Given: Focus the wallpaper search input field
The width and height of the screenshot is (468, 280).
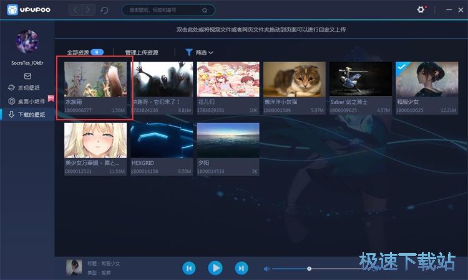Looking at the screenshot, I should pyautogui.click(x=168, y=10).
